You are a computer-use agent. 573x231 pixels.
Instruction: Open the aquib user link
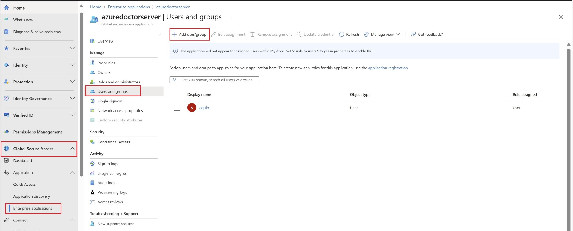tap(204, 108)
